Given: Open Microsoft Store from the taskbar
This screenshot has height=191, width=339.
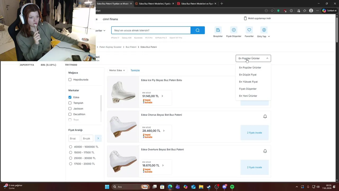Looking at the screenshot, I should click(162, 187).
